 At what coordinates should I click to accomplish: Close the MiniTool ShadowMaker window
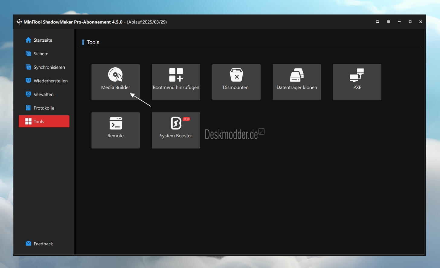click(x=421, y=22)
